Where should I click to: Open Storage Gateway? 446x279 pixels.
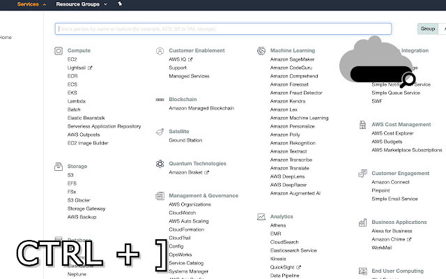tap(86, 209)
